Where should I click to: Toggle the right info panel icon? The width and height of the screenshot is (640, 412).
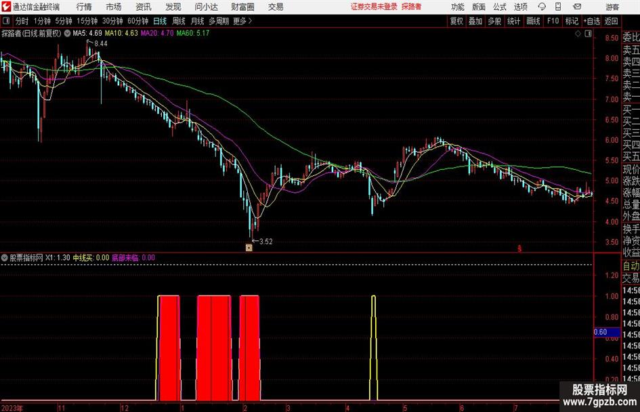[588, 34]
